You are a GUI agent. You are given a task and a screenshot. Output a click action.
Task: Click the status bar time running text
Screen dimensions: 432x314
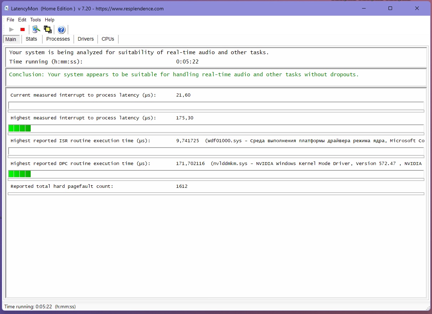coord(40,307)
